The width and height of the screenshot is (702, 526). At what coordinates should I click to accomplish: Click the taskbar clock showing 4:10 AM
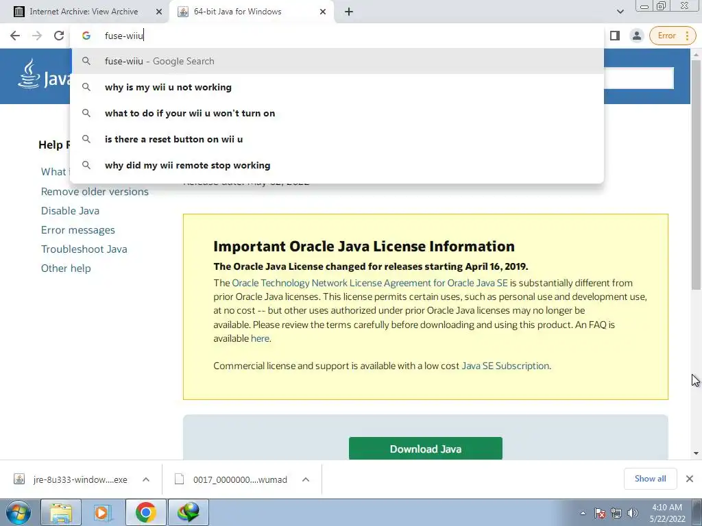coord(667,513)
